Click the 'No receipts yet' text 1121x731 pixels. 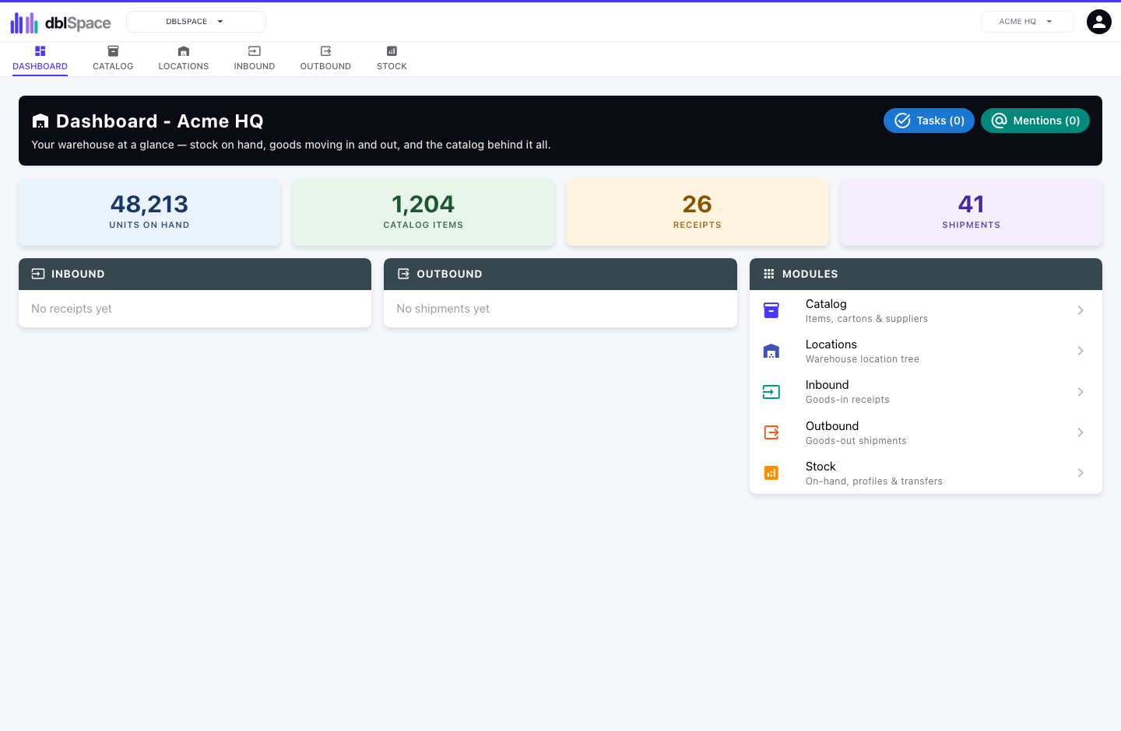point(72,309)
